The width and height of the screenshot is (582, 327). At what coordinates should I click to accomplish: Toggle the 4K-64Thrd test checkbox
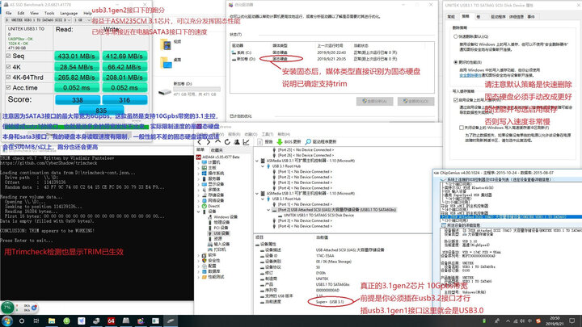[9, 78]
